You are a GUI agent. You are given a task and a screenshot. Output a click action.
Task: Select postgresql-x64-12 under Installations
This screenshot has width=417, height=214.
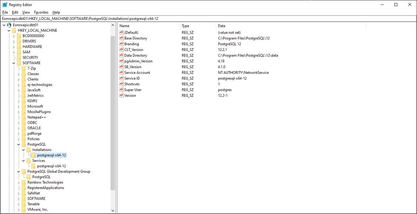click(51, 155)
